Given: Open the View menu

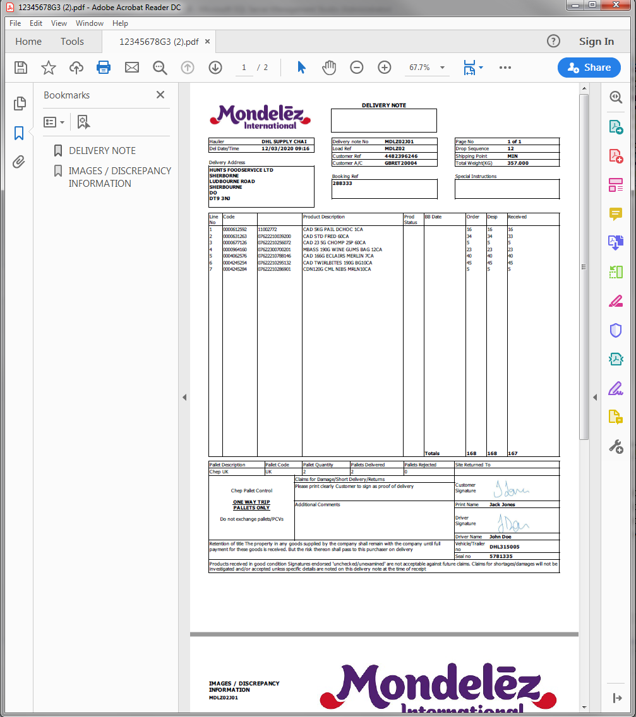Looking at the screenshot, I should coord(59,23).
